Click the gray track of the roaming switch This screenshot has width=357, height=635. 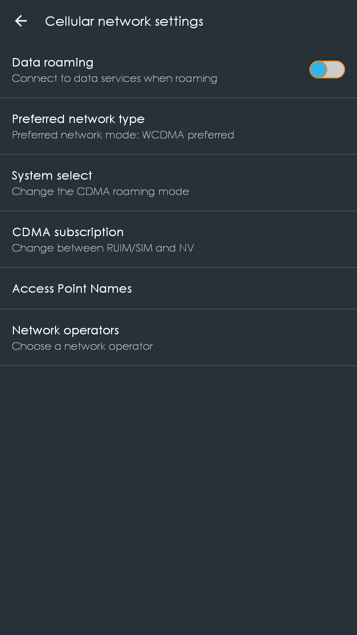click(336, 70)
